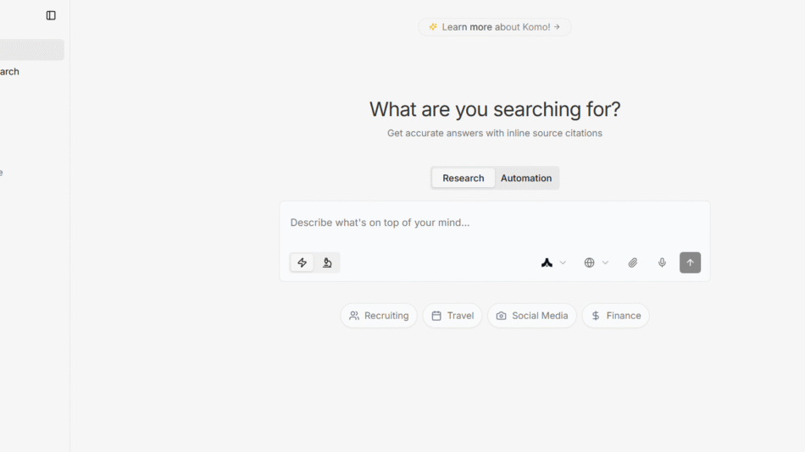This screenshot has width=805, height=452.
Task: Focus the "Describe what's on top of your mind" field
Action: (x=494, y=223)
